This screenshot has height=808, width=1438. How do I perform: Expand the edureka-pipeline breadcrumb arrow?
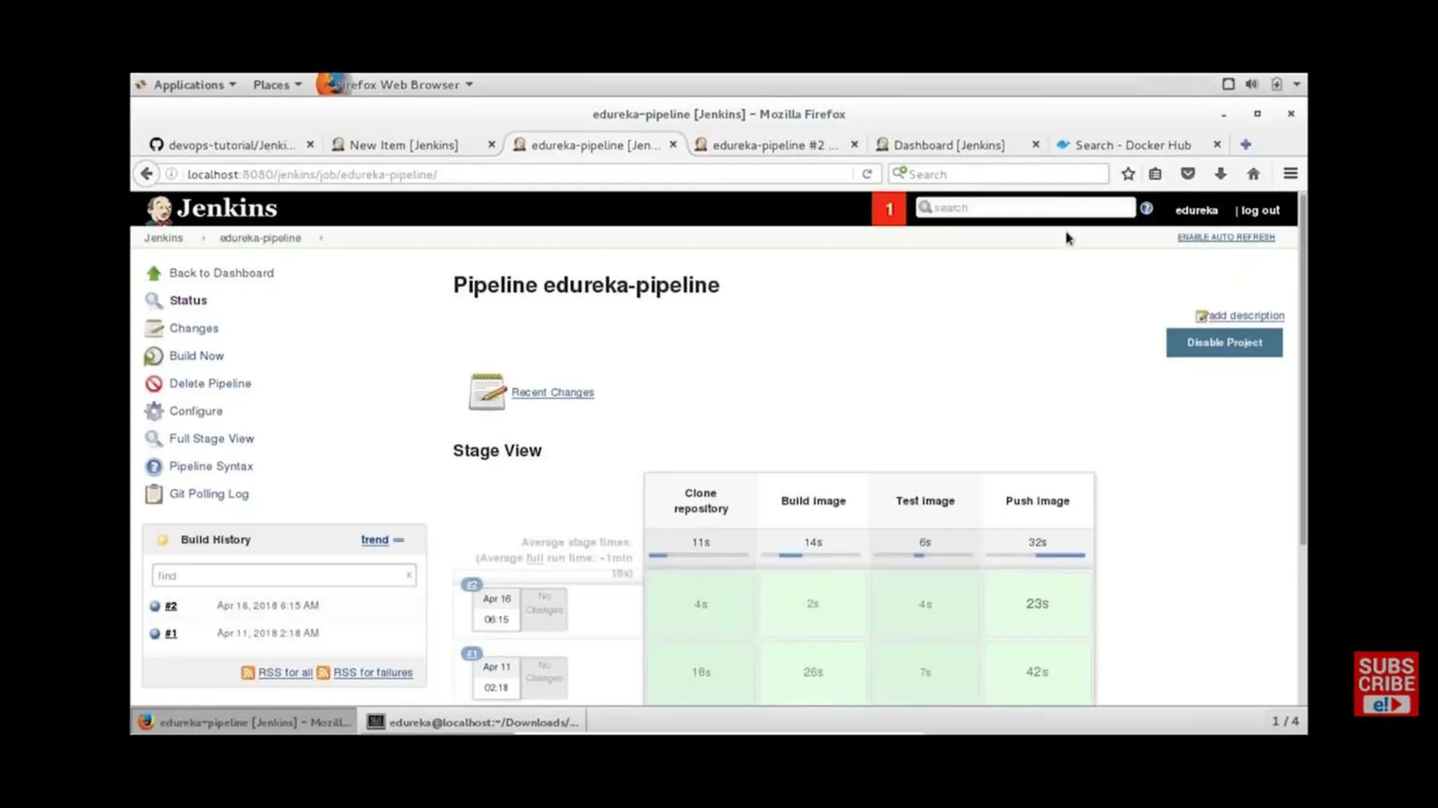[321, 238]
